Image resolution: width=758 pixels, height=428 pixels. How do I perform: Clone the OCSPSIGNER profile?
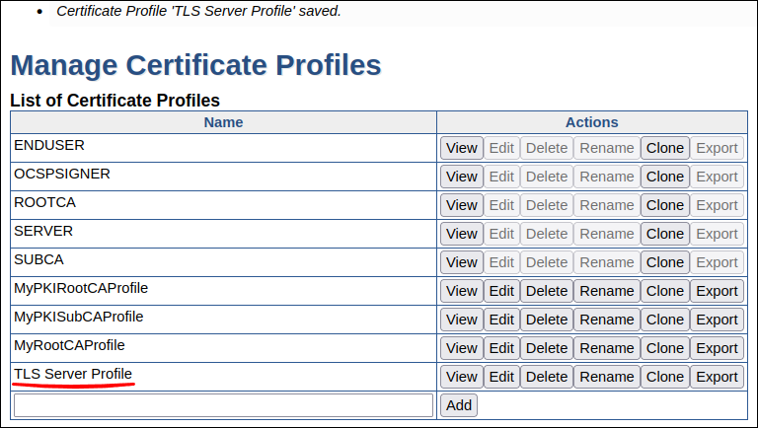tap(664, 177)
